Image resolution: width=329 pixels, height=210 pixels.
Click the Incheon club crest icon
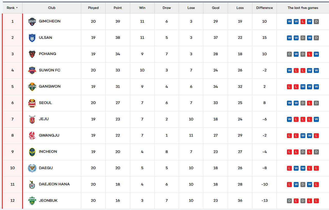point(32,152)
